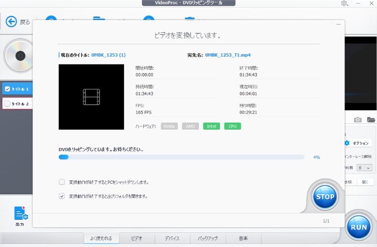The width and height of the screenshot is (377, 247).
Task: Check the タイトル 1 checkbox
Action: tap(8, 89)
